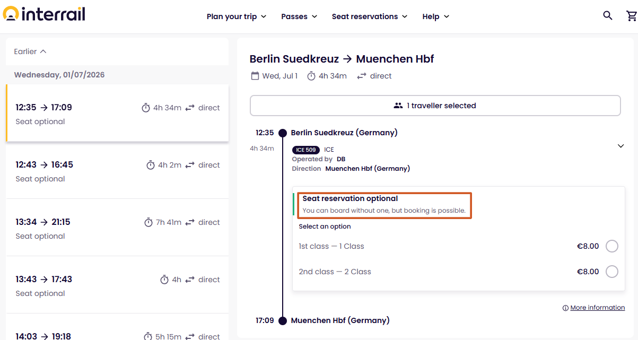638x340 pixels.
Task: Click the info icon beside More information
Action: [565, 308]
